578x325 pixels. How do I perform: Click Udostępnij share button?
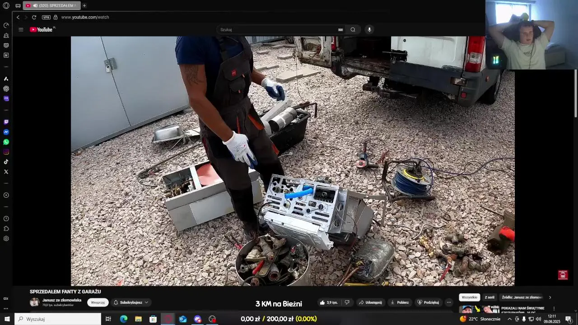coord(370,302)
